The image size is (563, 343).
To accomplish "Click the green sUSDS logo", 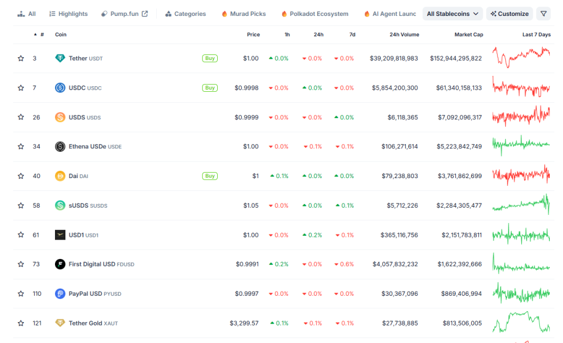I will tap(60, 205).
